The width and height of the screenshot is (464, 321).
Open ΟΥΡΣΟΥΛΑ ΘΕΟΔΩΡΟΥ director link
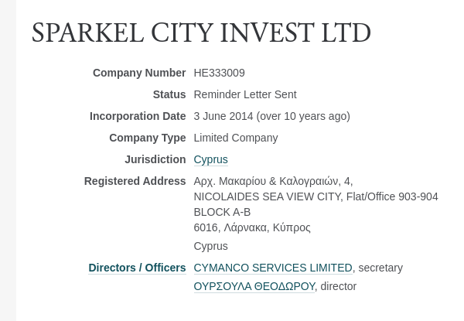click(254, 286)
